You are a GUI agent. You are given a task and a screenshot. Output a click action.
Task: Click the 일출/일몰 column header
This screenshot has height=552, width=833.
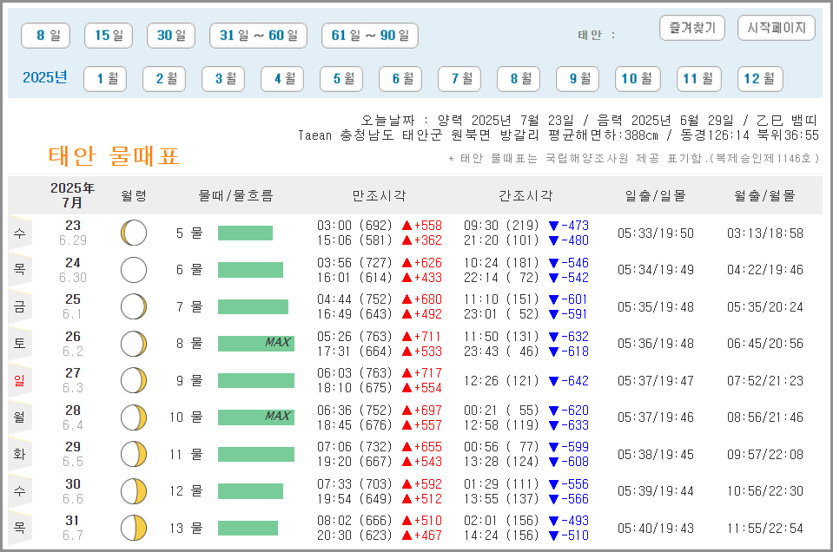655,196
